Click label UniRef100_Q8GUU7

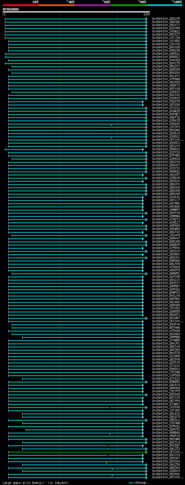(x=166, y=165)
